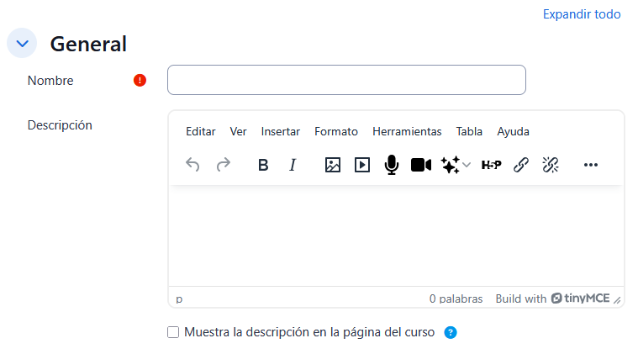Screen dimensions: 638x354
Task: Open the tinyMCE branding link
Action: (x=580, y=299)
